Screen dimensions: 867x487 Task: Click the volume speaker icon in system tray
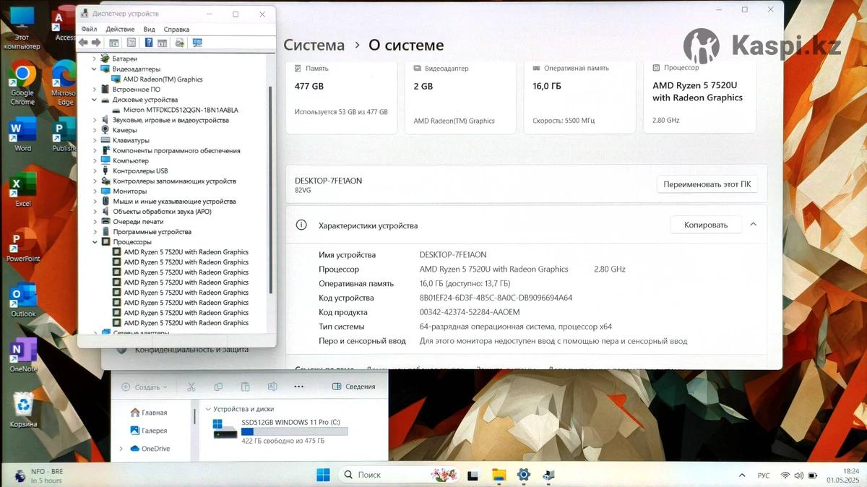coord(798,475)
